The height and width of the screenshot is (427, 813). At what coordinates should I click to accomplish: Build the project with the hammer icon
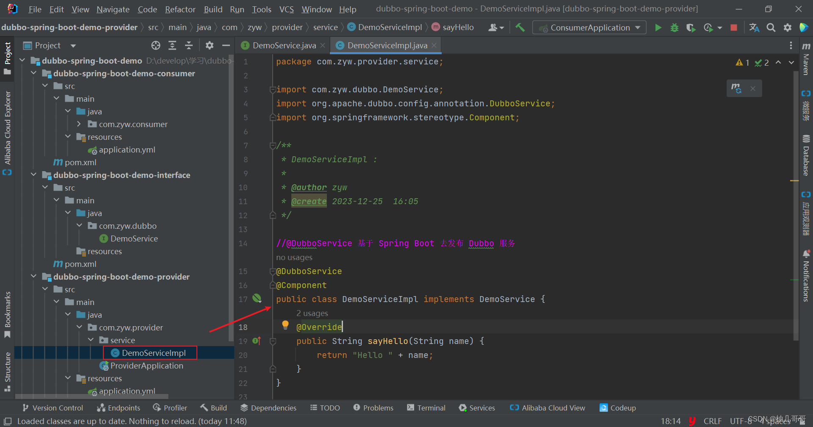point(520,28)
